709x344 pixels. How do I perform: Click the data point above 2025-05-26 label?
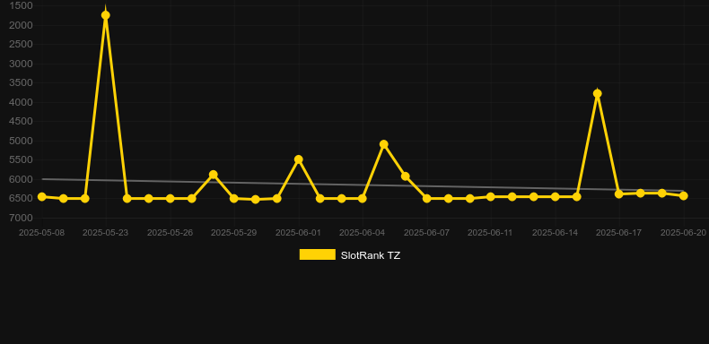(x=170, y=199)
